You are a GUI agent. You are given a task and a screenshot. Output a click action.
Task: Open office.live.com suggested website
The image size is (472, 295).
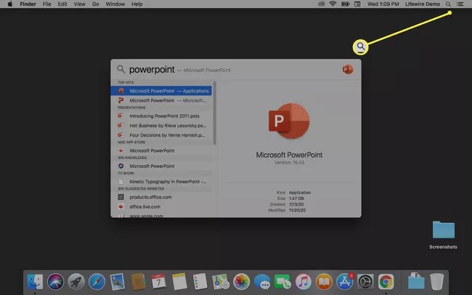tap(161, 206)
